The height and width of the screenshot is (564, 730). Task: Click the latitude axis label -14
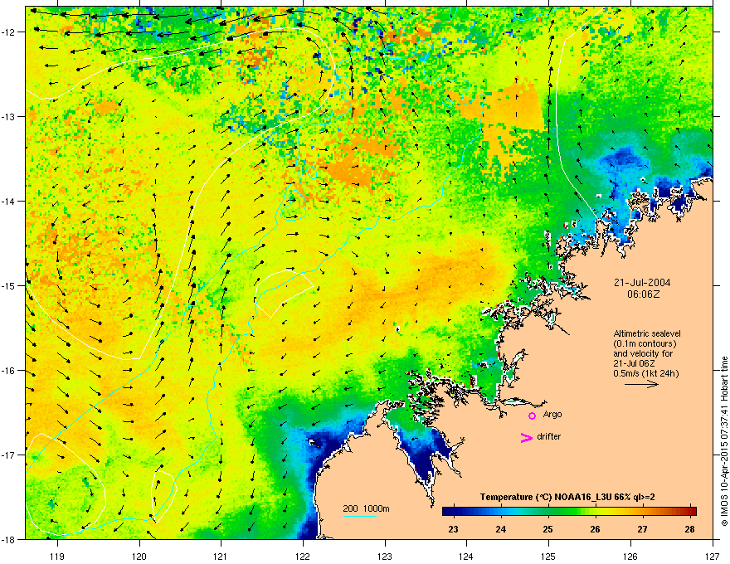(x=8, y=201)
